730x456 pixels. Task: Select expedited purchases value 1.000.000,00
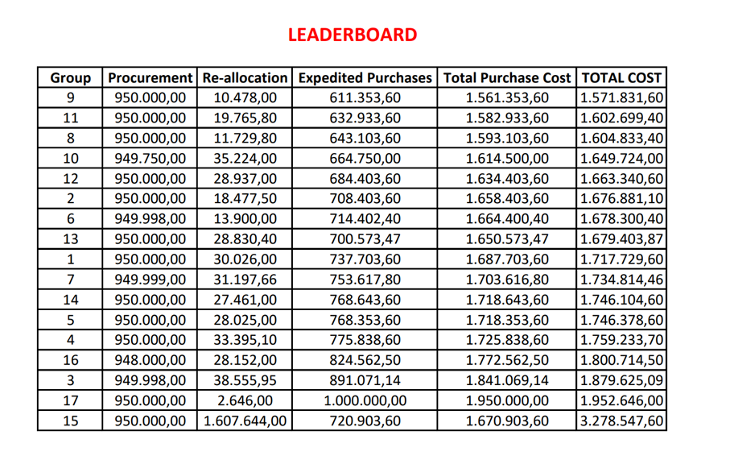pyautogui.click(x=365, y=400)
